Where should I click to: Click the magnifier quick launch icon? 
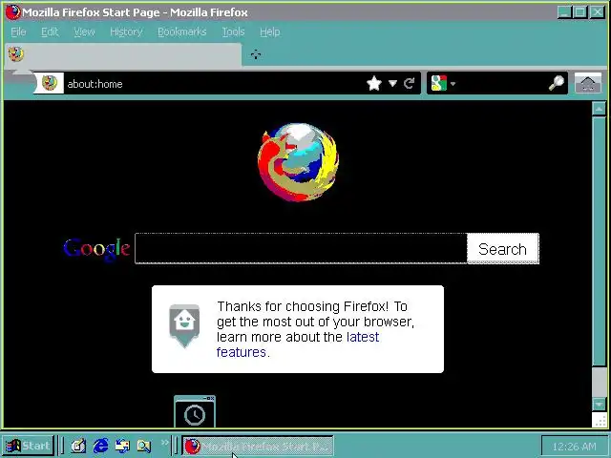[x=144, y=446]
